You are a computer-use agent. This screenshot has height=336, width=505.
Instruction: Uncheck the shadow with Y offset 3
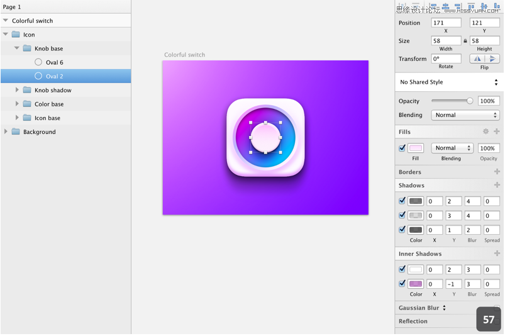pyautogui.click(x=402, y=215)
